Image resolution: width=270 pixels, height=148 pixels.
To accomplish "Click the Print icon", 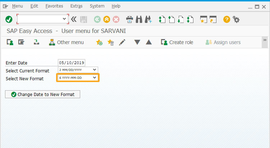I will coord(129,19).
